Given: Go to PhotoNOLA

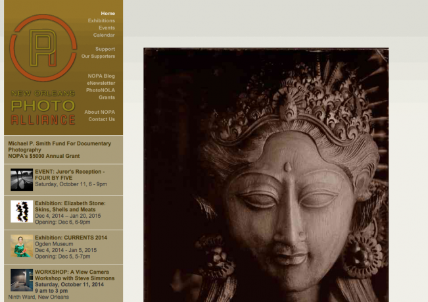Looking at the screenshot, I should (x=101, y=90).
